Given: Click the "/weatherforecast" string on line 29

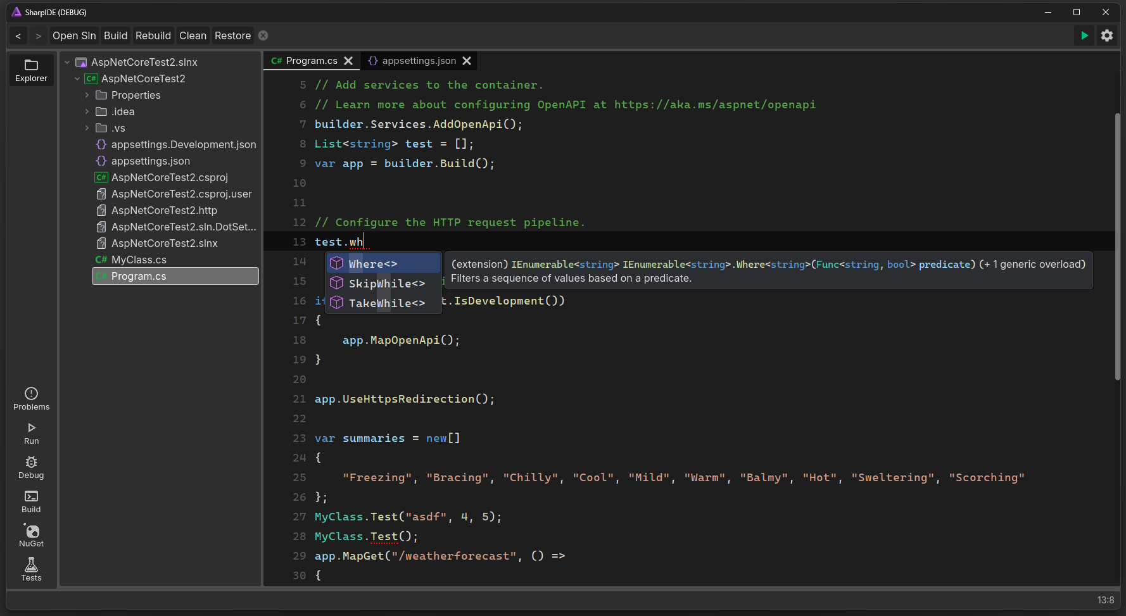Looking at the screenshot, I should [454, 556].
